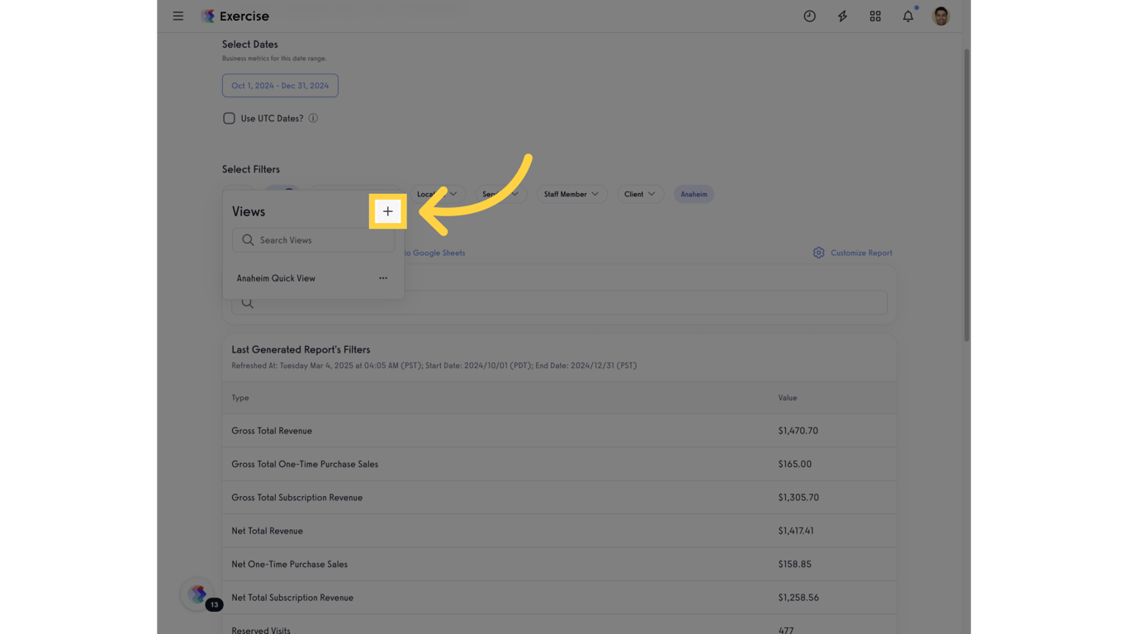Open the apps grid icon
Viewport: 1128px width, 634px height.
tap(874, 16)
